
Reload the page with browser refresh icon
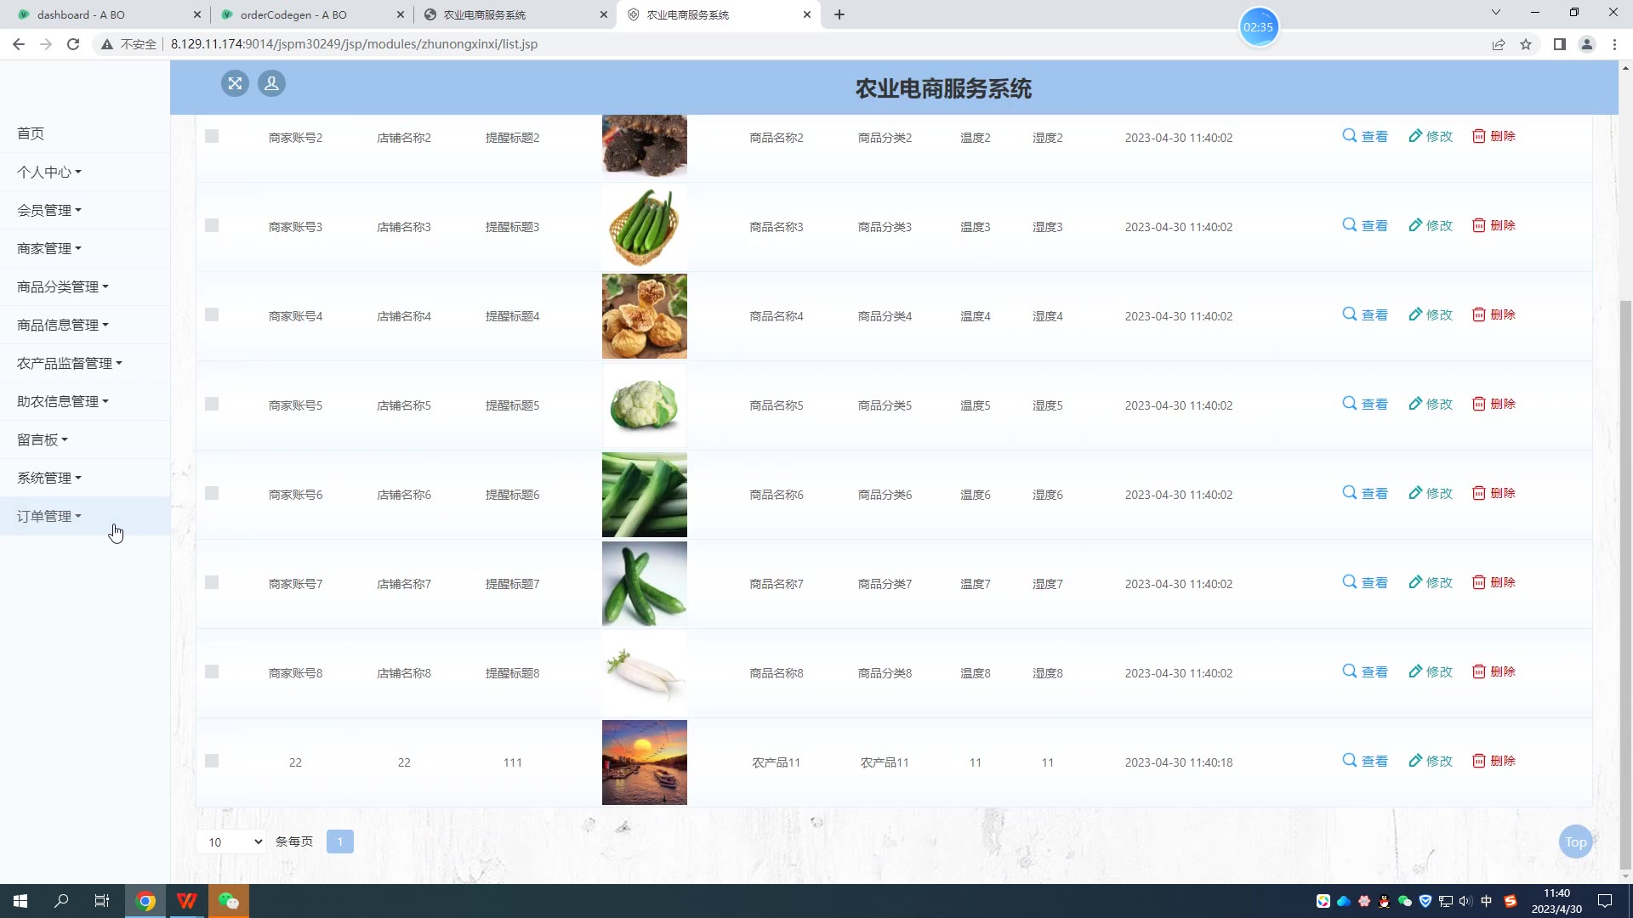pyautogui.click(x=73, y=44)
